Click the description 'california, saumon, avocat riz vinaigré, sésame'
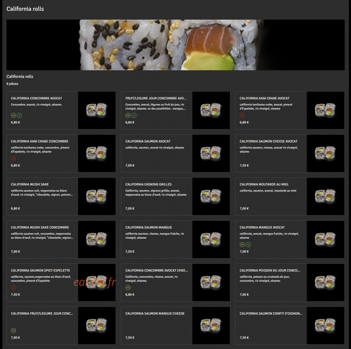The image size is (351, 349). pos(155,148)
